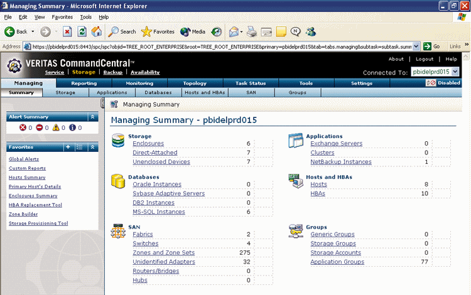
Task: Add a favorite with the plus icon
Action: pyautogui.click(x=68, y=147)
